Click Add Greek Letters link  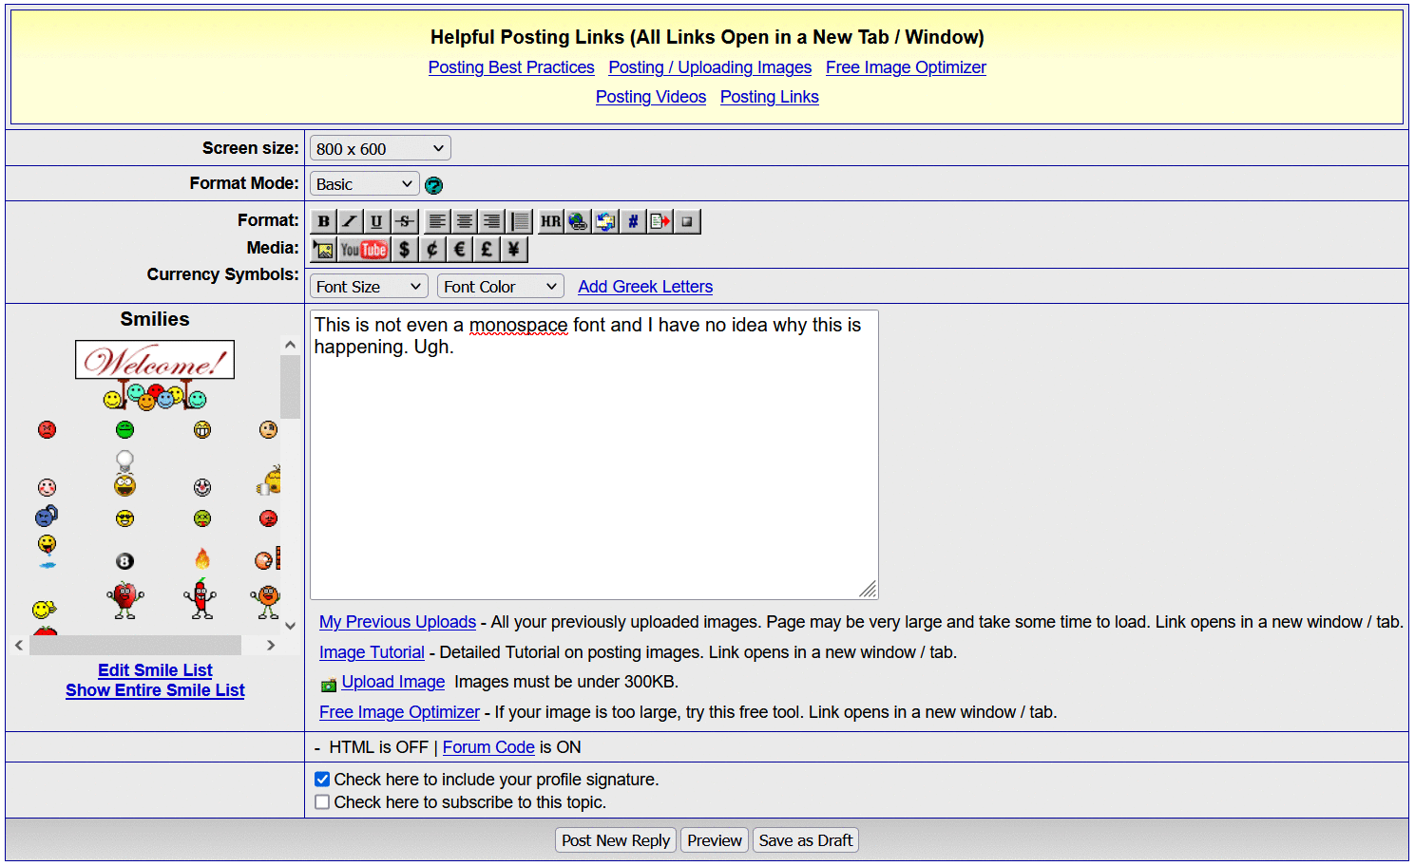(x=645, y=287)
